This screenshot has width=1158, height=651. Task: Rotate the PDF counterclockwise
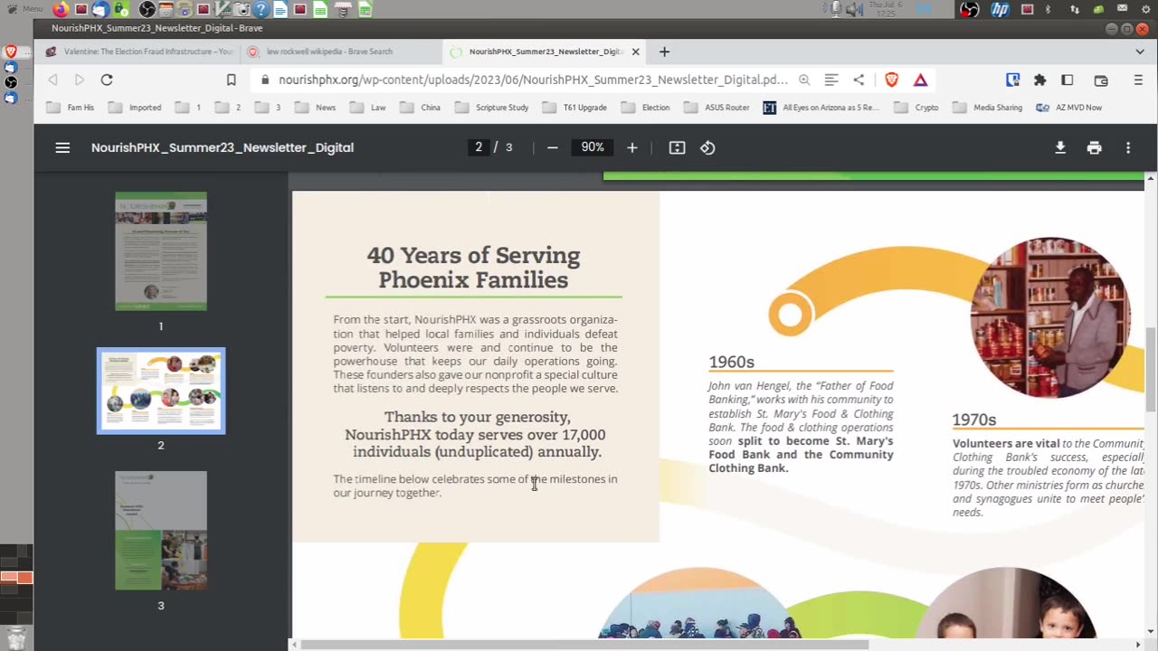pyautogui.click(x=707, y=147)
